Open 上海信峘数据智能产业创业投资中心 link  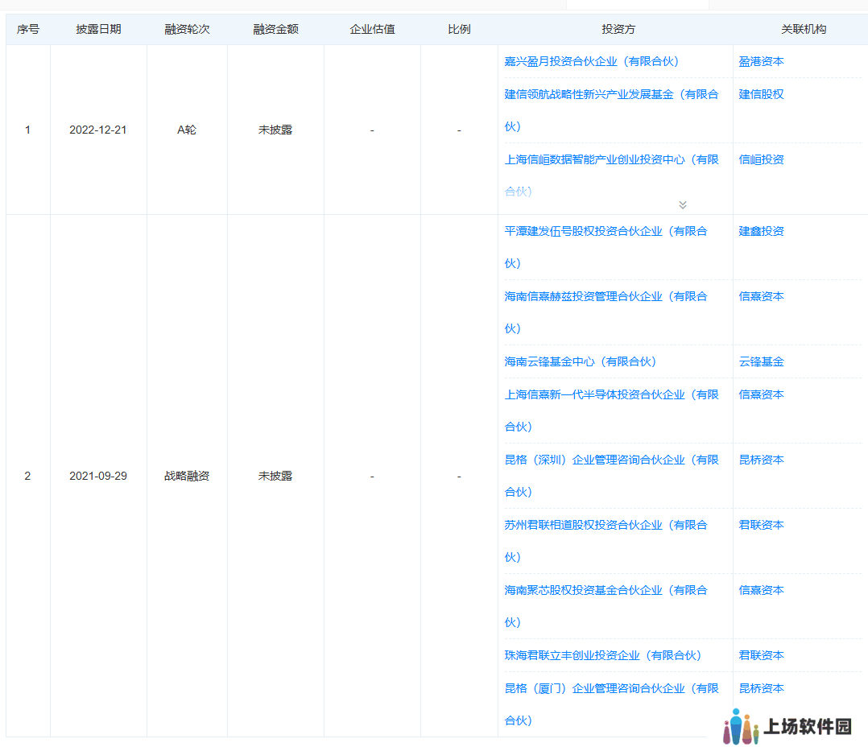(x=611, y=175)
